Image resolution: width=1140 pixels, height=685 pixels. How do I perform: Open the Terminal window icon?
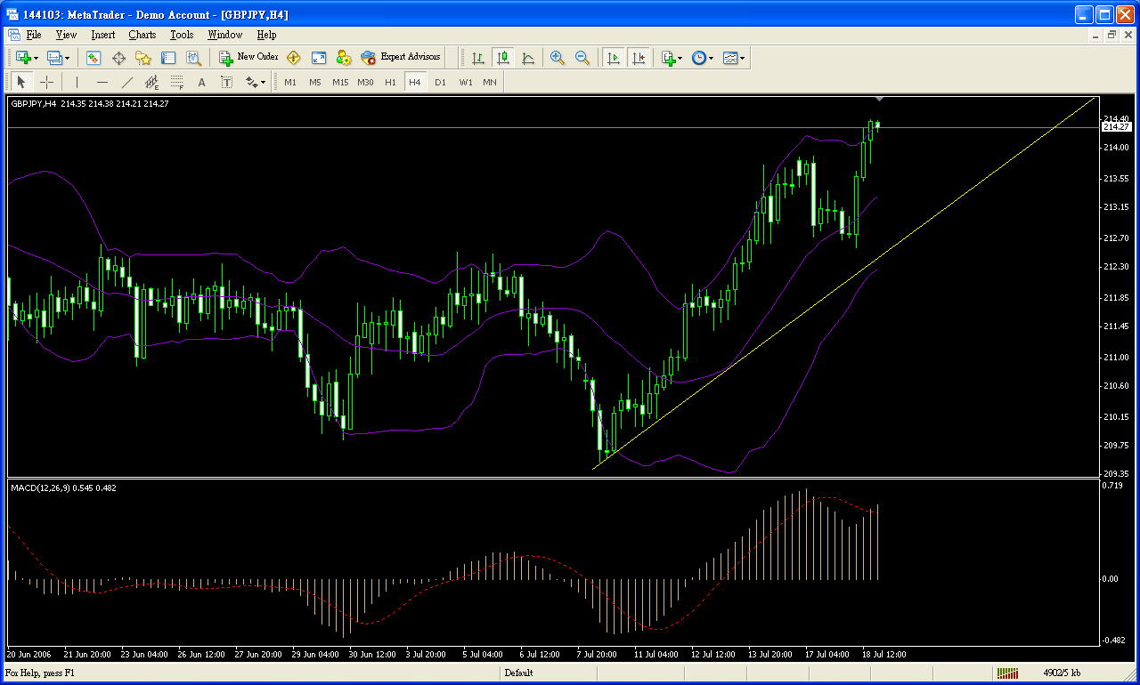168,58
